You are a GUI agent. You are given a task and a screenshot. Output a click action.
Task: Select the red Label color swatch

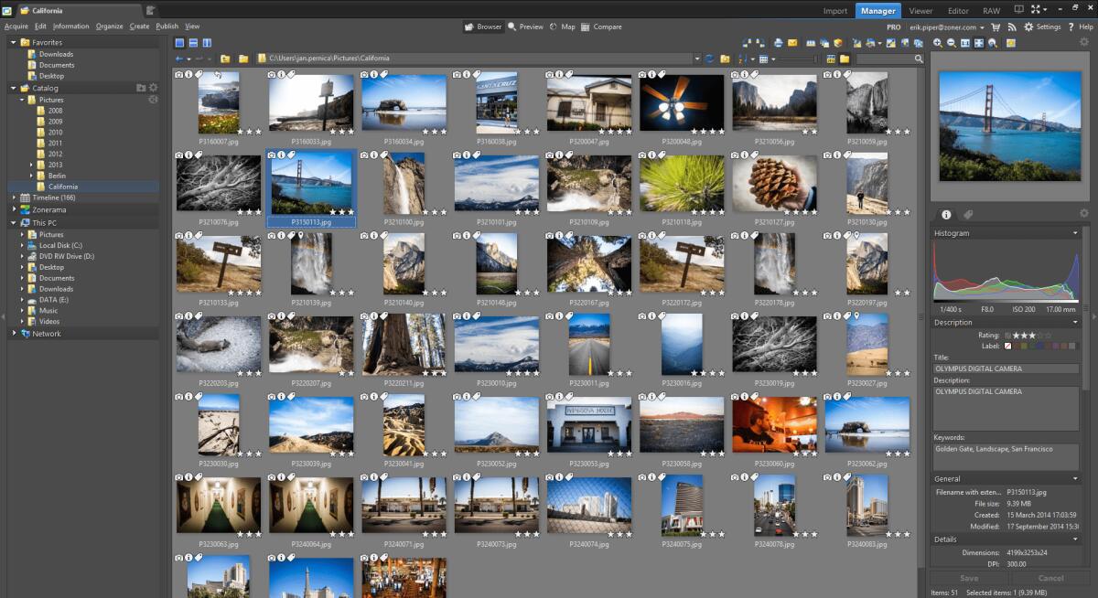(1016, 345)
